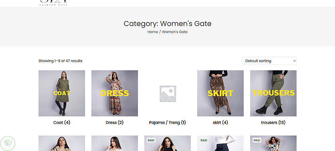
Task: Open the Coat category thumbnail
Action: point(62,93)
